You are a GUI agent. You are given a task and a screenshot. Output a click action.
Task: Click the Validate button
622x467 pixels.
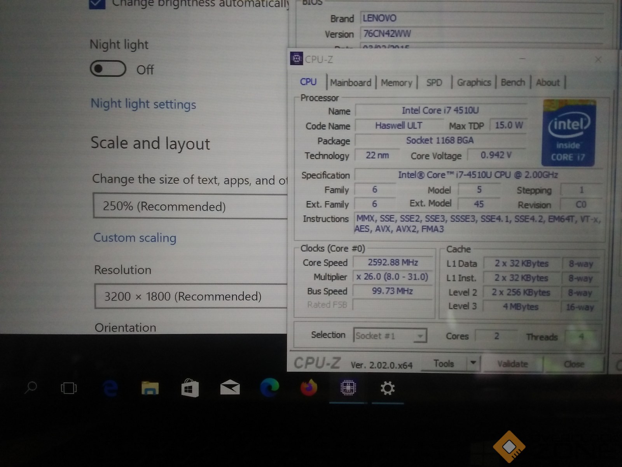[512, 364]
